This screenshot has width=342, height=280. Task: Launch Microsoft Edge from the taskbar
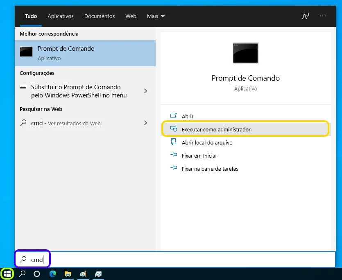pyautogui.click(x=52, y=274)
